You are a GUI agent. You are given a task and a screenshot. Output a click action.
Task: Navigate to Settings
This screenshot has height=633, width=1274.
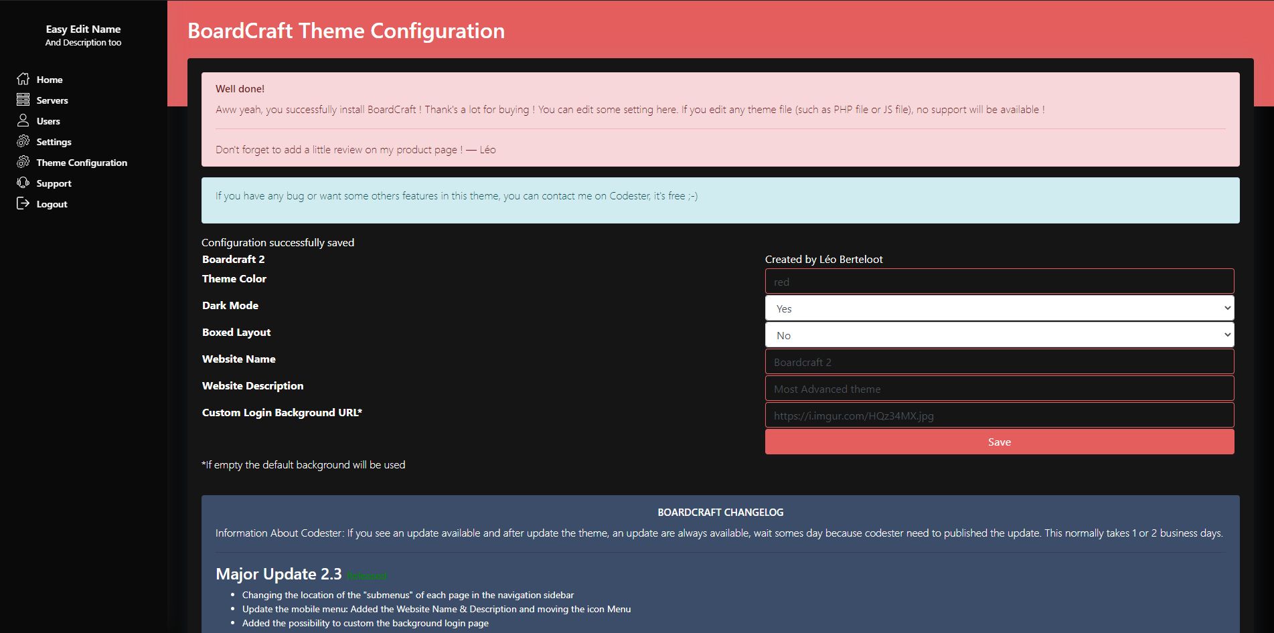tap(54, 142)
